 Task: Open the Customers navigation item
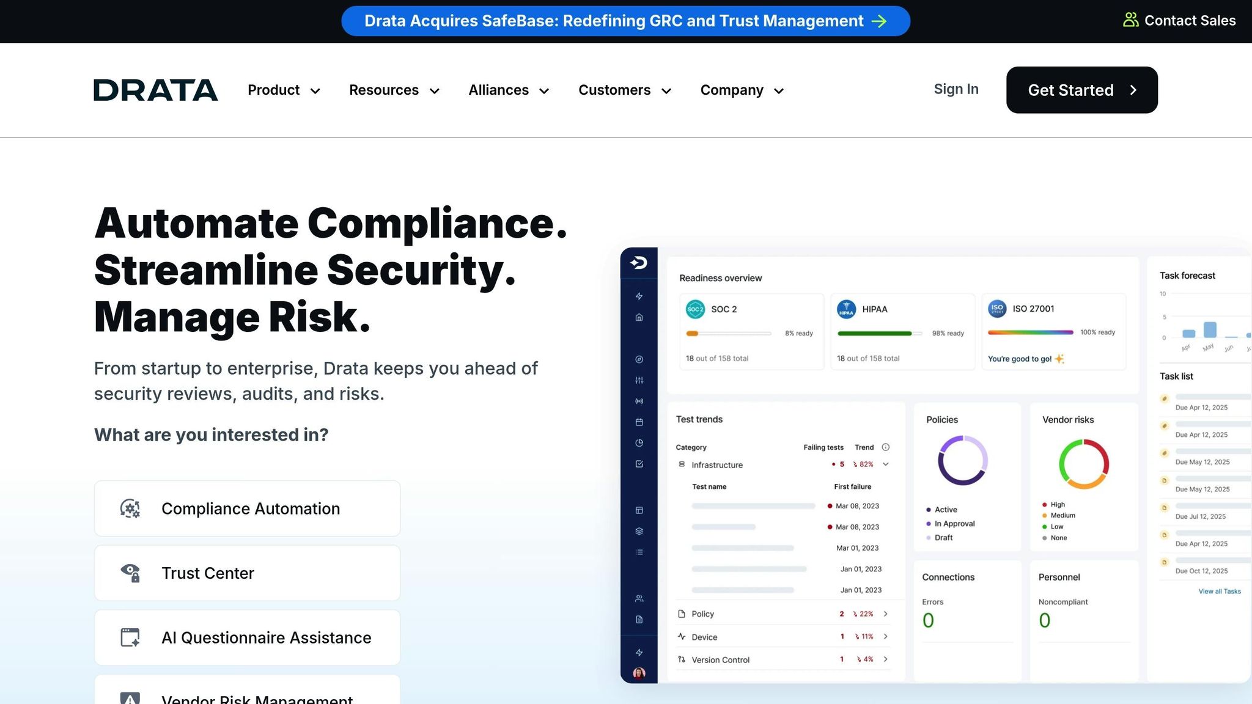click(x=625, y=90)
